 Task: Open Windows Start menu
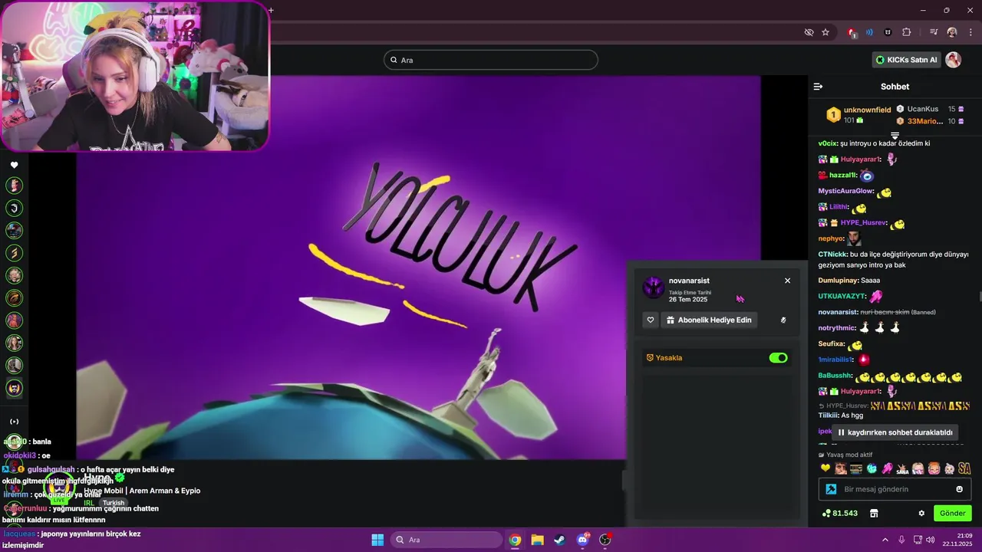[377, 540]
